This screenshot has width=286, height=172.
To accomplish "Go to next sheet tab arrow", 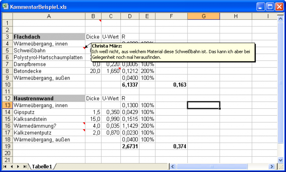I will [x=18, y=167].
